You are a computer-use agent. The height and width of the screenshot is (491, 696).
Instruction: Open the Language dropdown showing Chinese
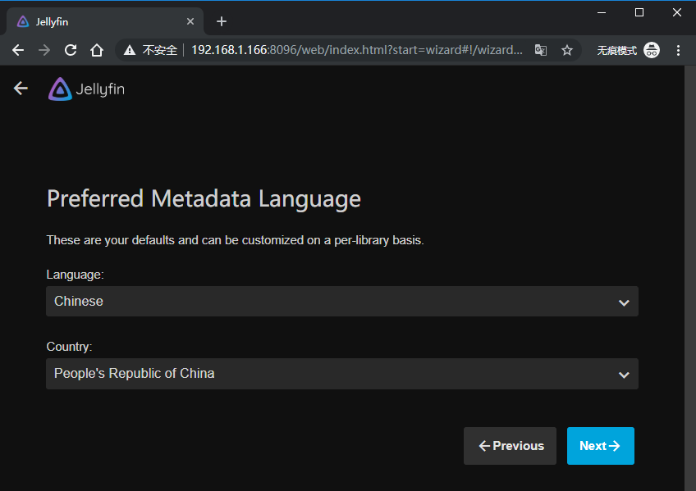point(328,302)
